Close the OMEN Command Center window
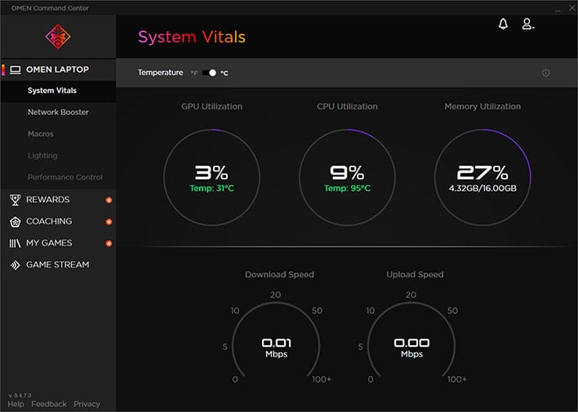Viewport: 578px width, 412px height. pos(571,7)
